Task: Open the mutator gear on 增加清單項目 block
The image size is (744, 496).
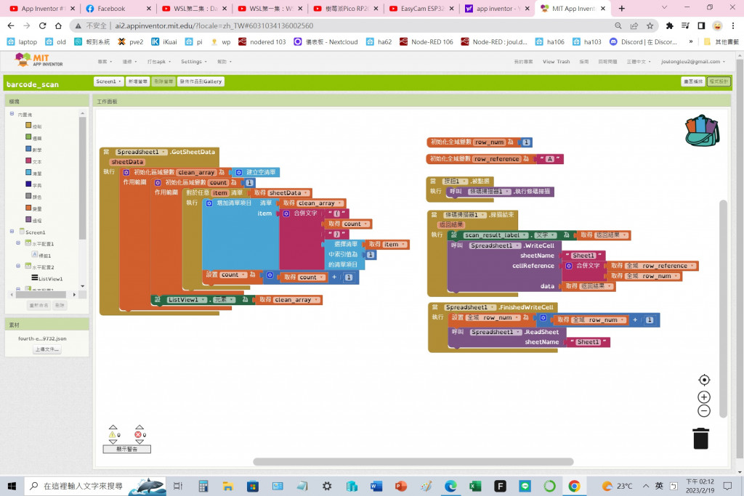Action: 209,203
